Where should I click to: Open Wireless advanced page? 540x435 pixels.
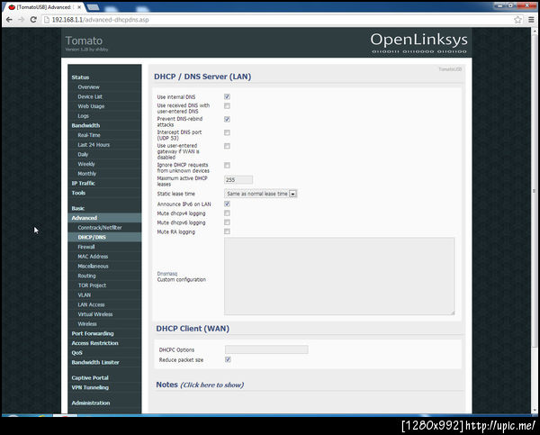[87, 324]
